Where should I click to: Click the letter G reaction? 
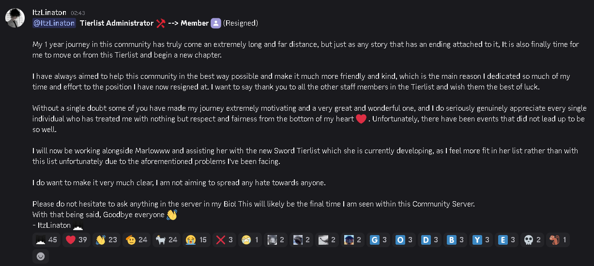tap(378, 240)
